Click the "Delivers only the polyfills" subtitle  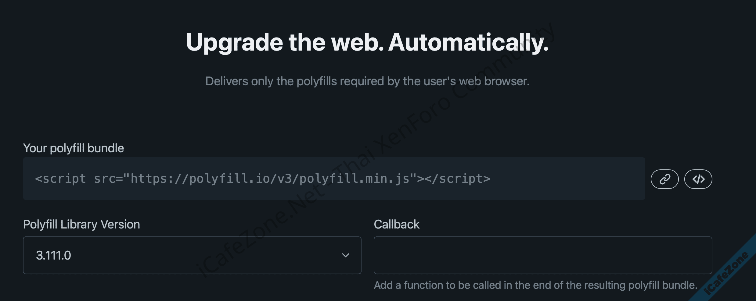pyautogui.click(x=367, y=81)
